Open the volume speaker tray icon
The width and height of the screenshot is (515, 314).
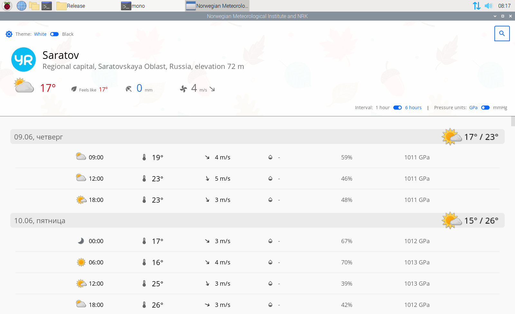[489, 6]
